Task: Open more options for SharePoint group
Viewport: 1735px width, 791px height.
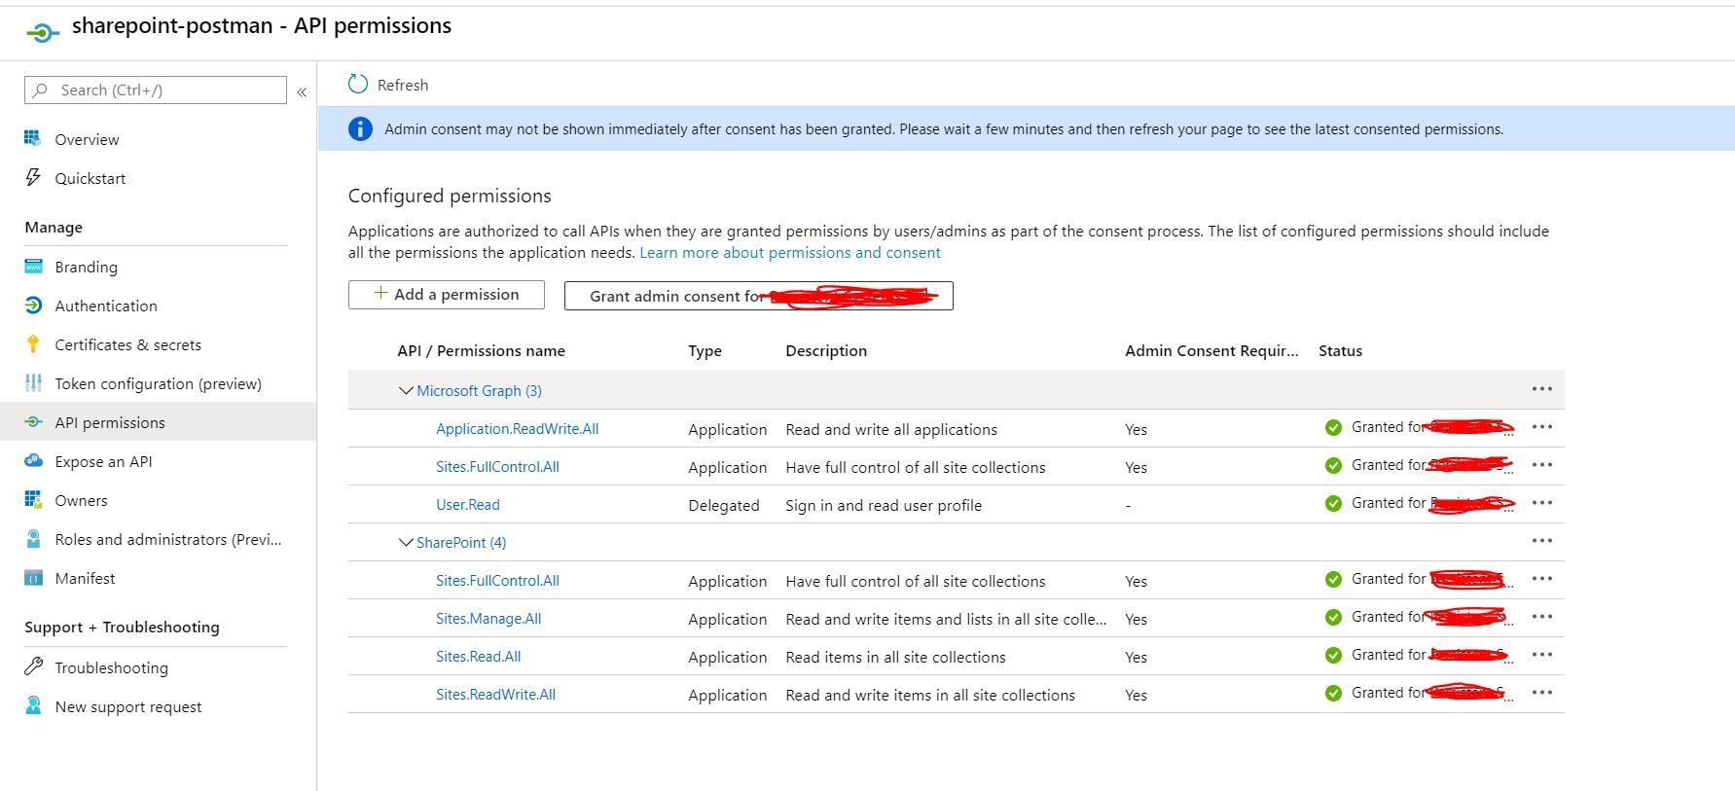Action: tap(1541, 541)
